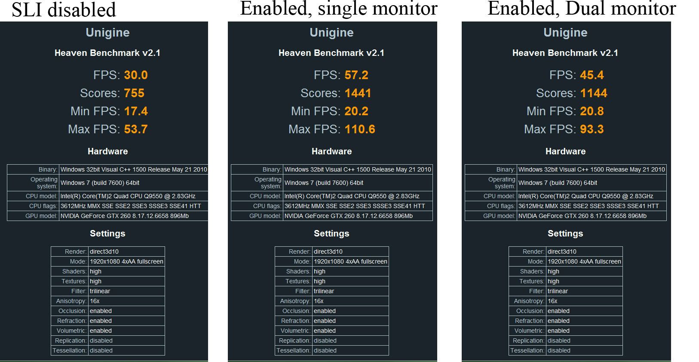699x362 pixels.
Task: Click the 'SLI disabled' heading text
Action: click(x=64, y=10)
